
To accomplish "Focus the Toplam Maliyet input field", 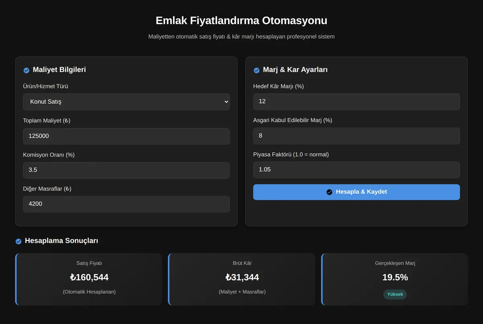I will click(126, 136).
